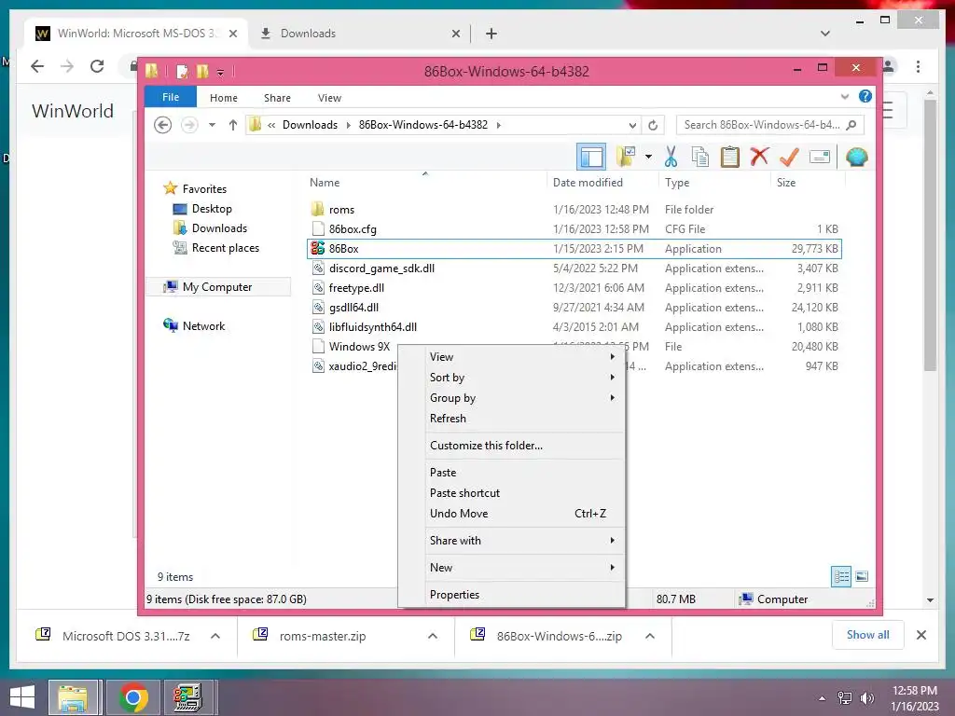Select gsdll64.dll file

353,307
